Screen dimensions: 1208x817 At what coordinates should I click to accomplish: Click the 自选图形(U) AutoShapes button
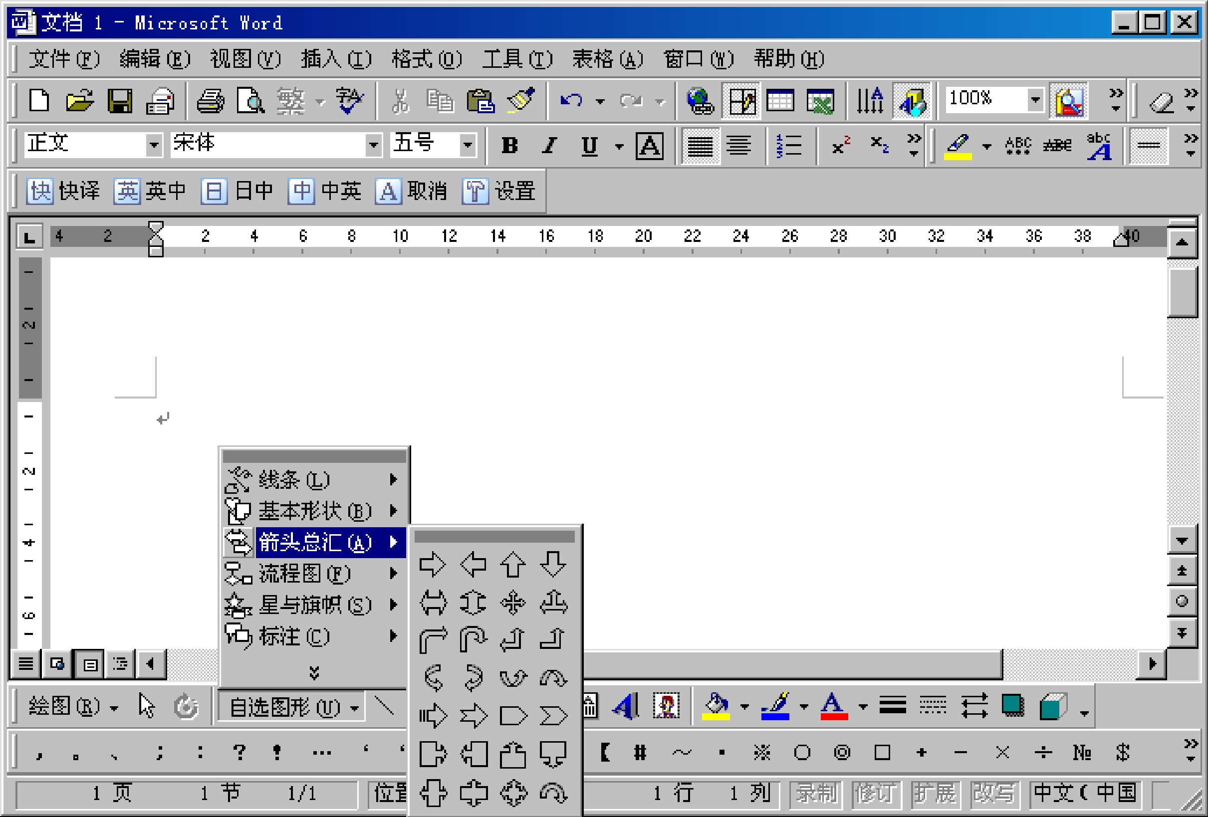[x=292, y=707]
